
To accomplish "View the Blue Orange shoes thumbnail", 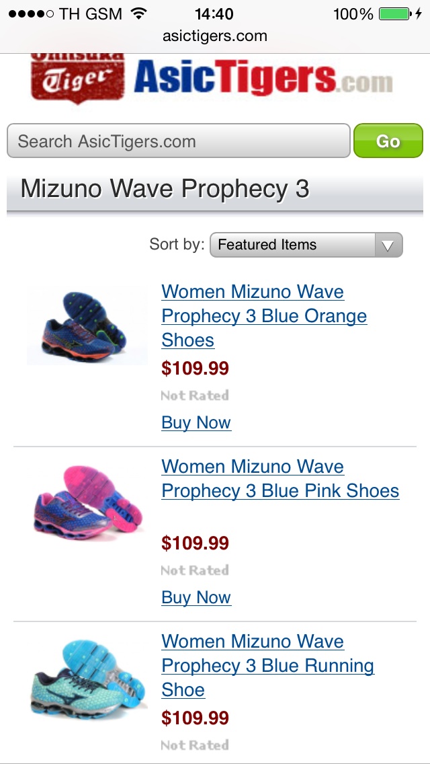I will 87,326.
